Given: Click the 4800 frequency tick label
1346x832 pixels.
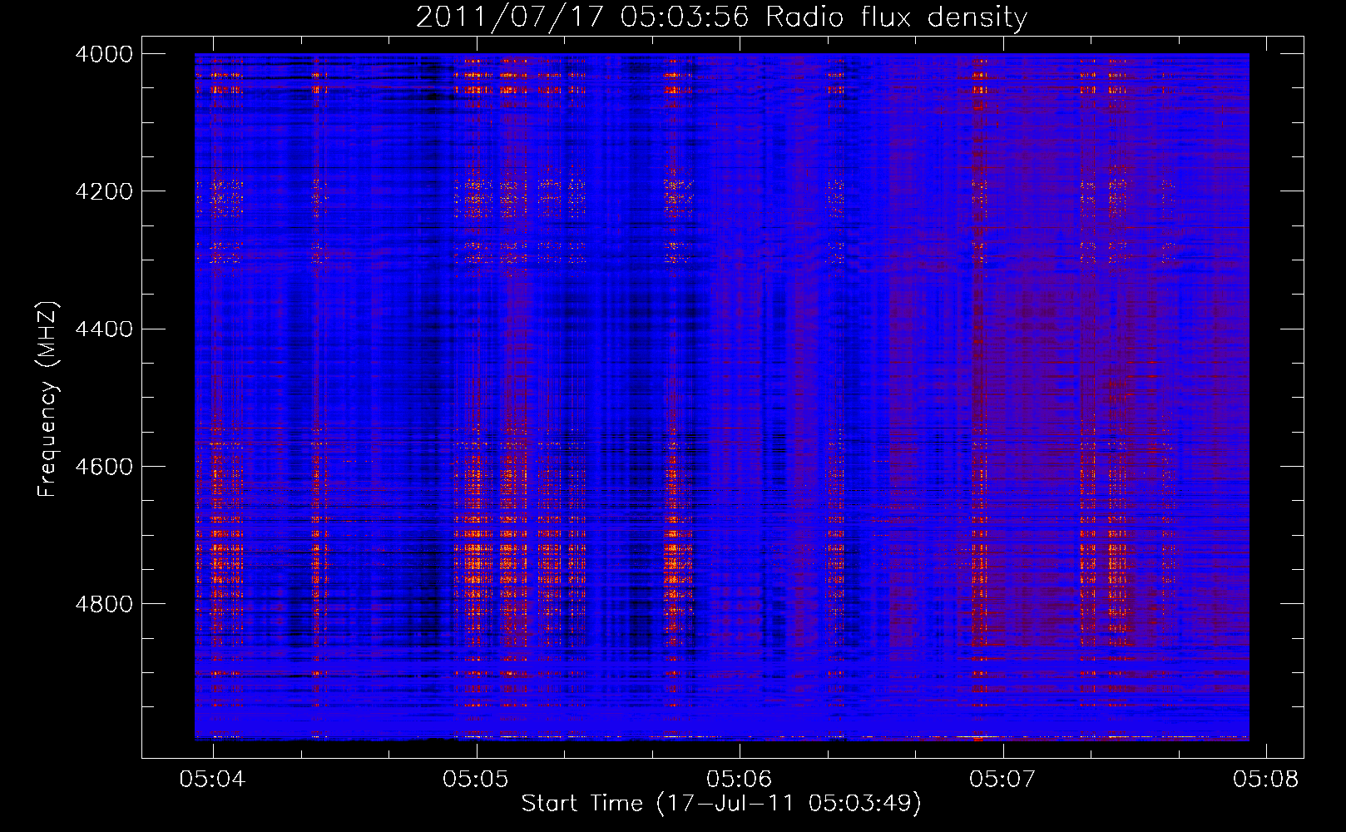Looking at the screenshot, I should tap(104, 604).
